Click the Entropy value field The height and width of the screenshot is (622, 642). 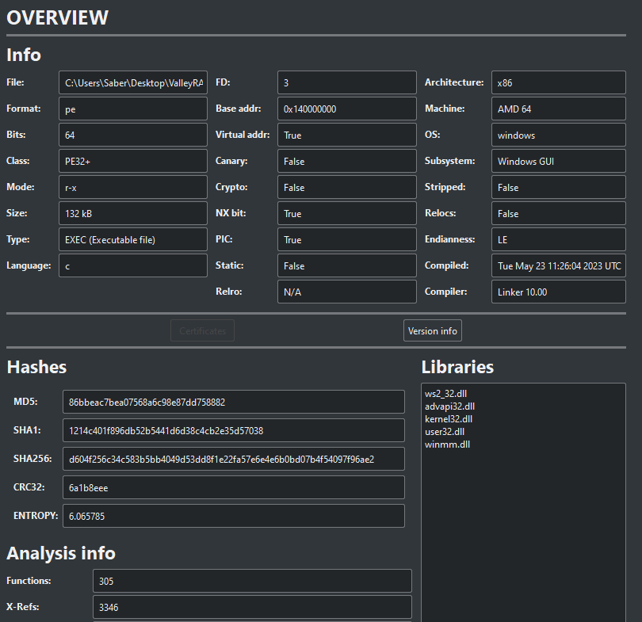click(233, 516)
